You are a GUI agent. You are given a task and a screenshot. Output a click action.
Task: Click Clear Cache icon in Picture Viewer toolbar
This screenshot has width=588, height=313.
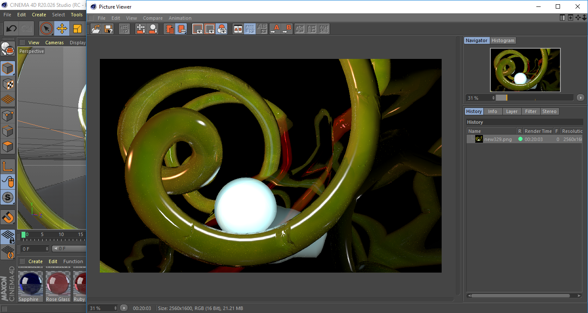pos(182,29)
